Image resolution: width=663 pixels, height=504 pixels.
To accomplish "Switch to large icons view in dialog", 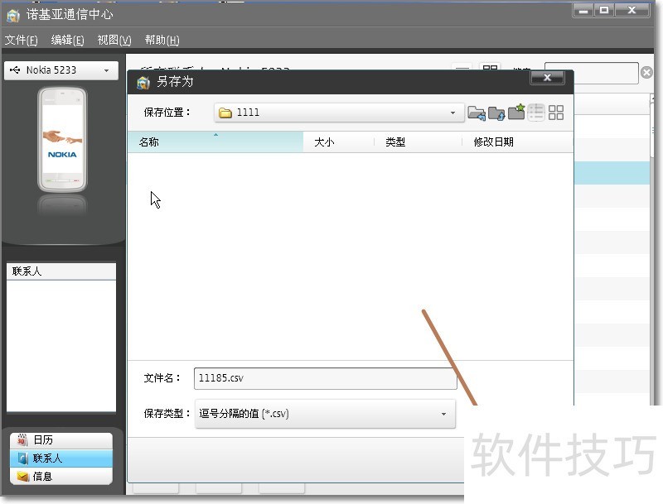I will pyautogui.click(x=556, y=113).
